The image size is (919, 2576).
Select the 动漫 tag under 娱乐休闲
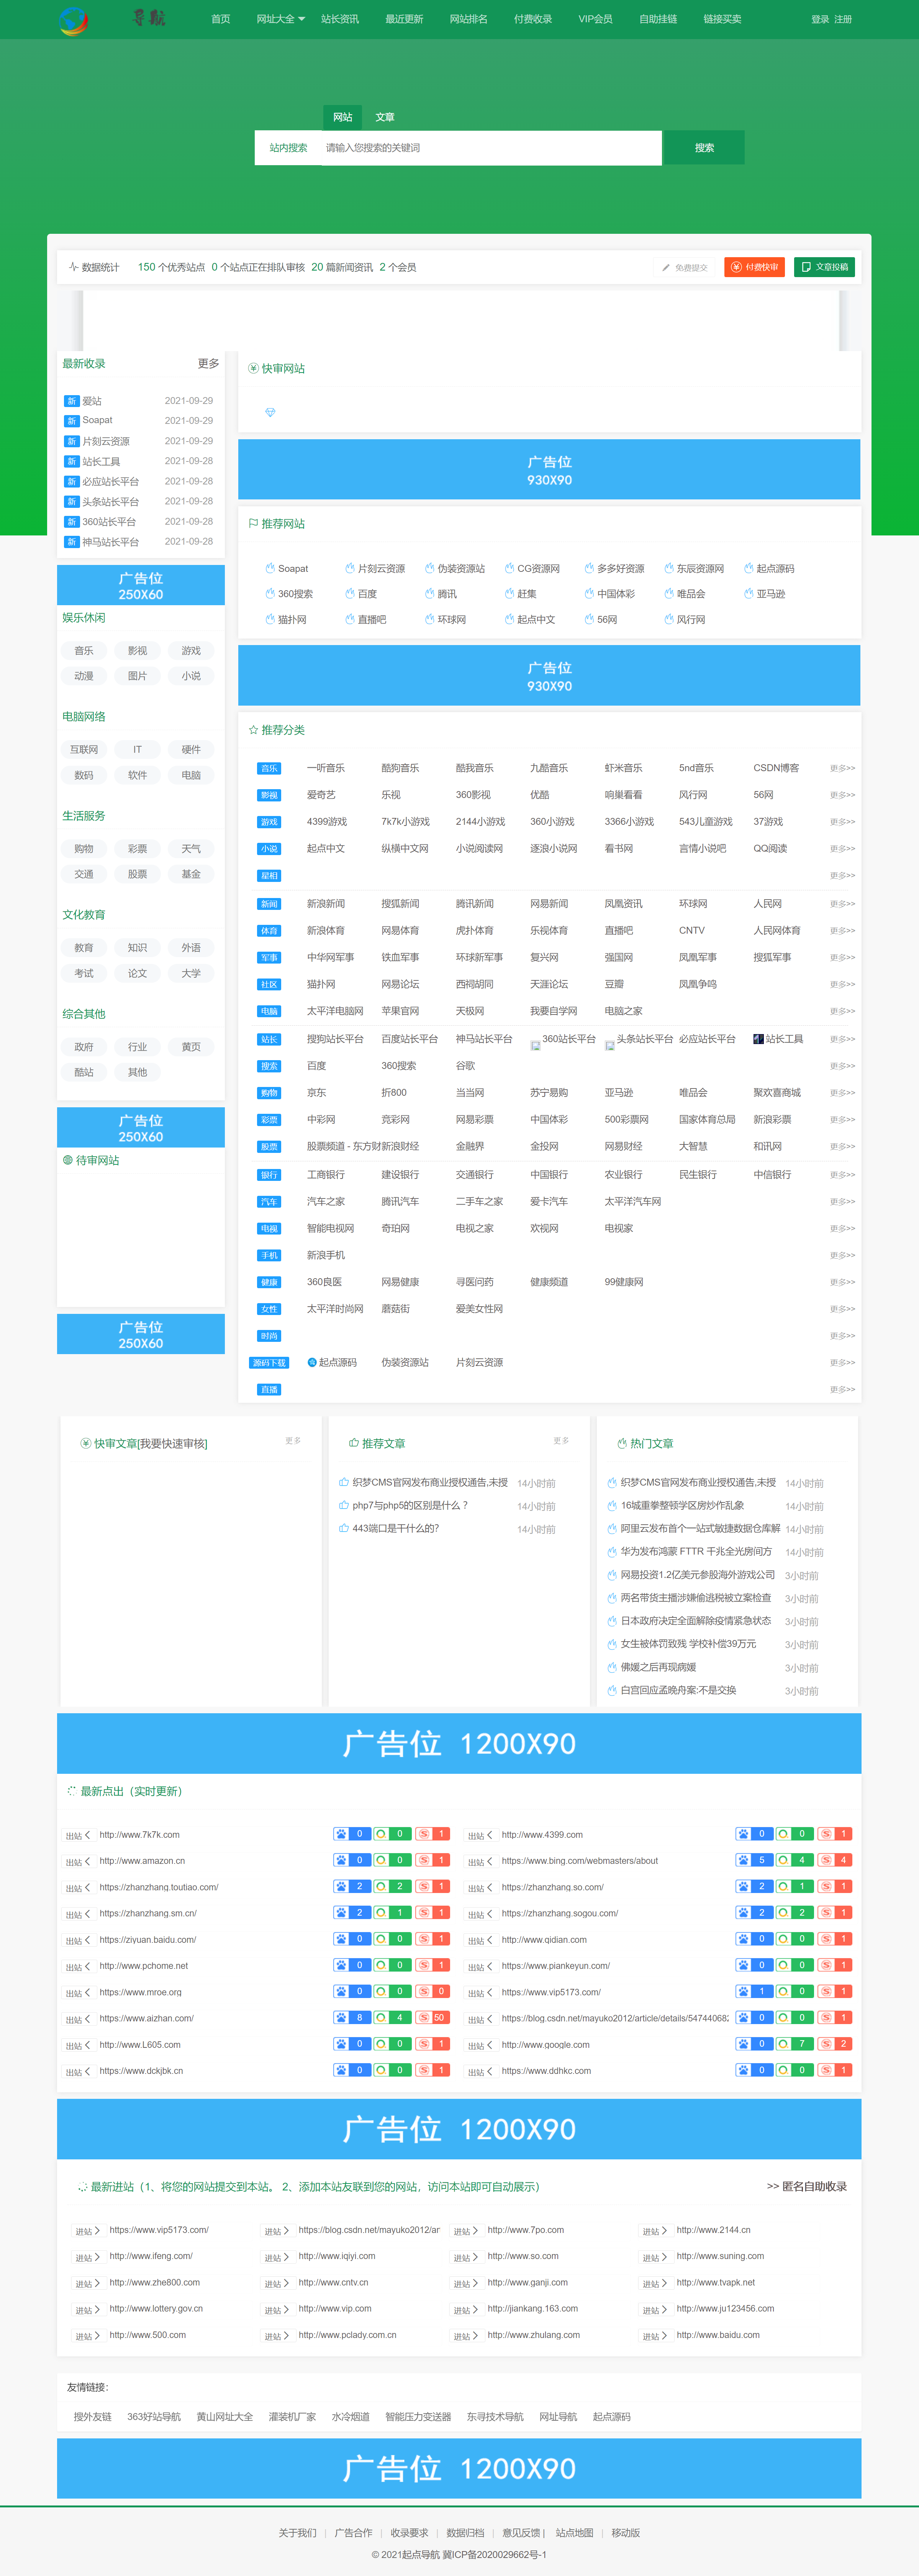(84, 676)
